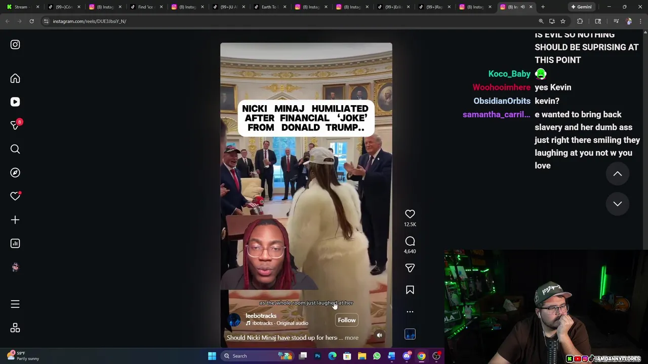Go to next reel with down chevron
This screenshot has width=648, height=364.
tap(618, 204)
